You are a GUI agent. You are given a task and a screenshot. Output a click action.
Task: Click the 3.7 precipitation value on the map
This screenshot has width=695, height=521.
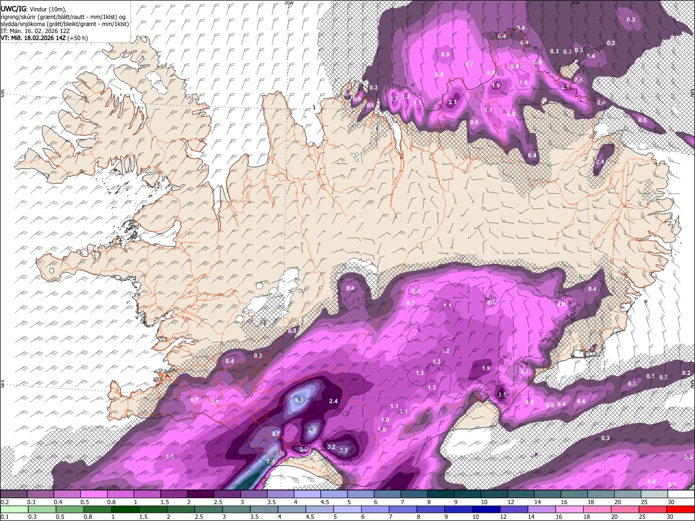click(275, 434)
